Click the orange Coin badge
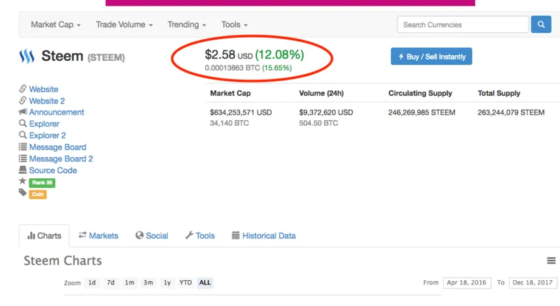This screenshot has height=306, width=560. (38, 194)
